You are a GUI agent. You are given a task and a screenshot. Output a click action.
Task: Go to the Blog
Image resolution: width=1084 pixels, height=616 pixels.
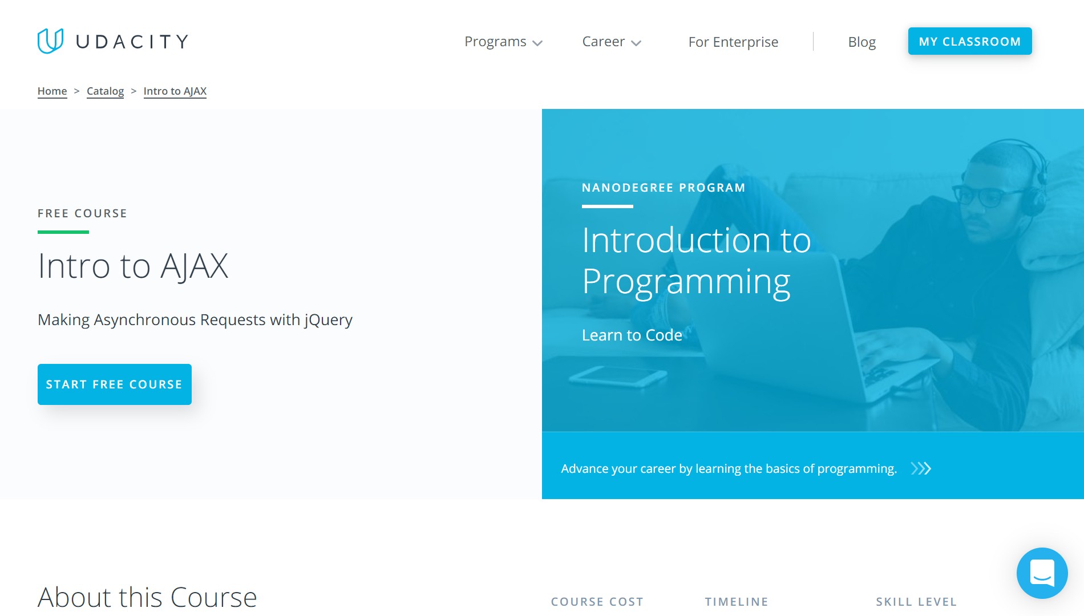pos(861,42)
